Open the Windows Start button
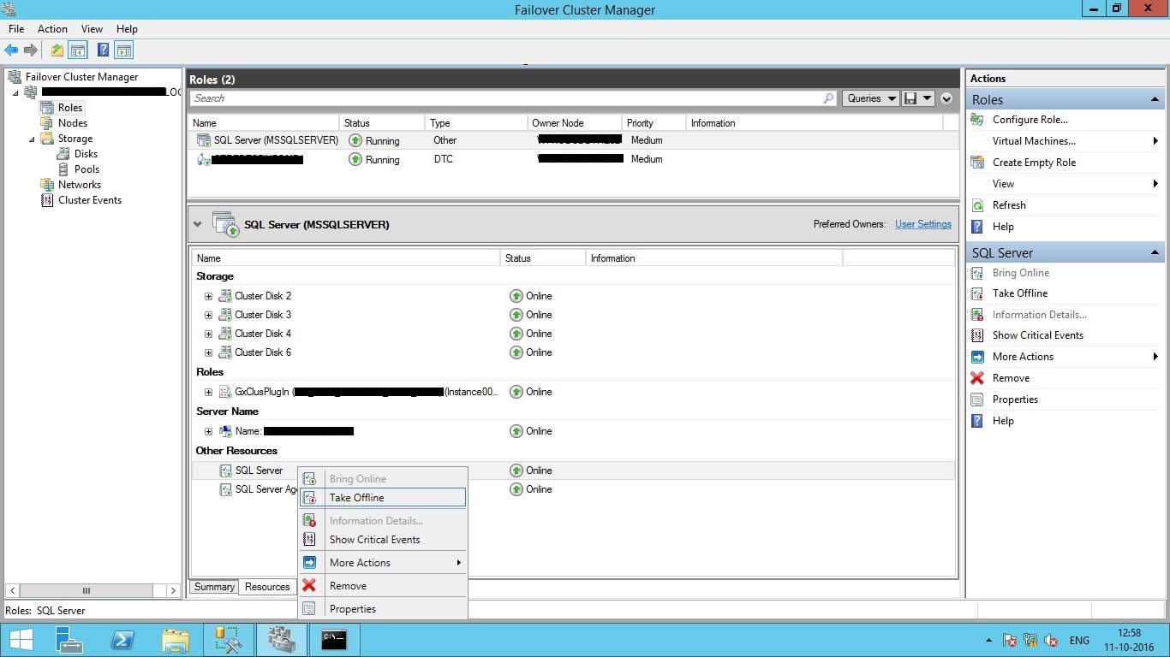Image resolution: width=1170 pixels, height=657 pixels. pos(21,640)
